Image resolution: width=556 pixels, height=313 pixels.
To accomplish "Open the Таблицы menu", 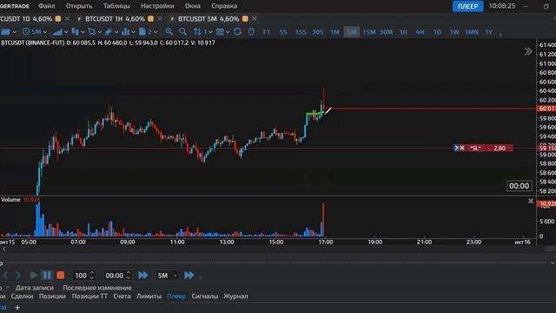I will click(116, 6).
